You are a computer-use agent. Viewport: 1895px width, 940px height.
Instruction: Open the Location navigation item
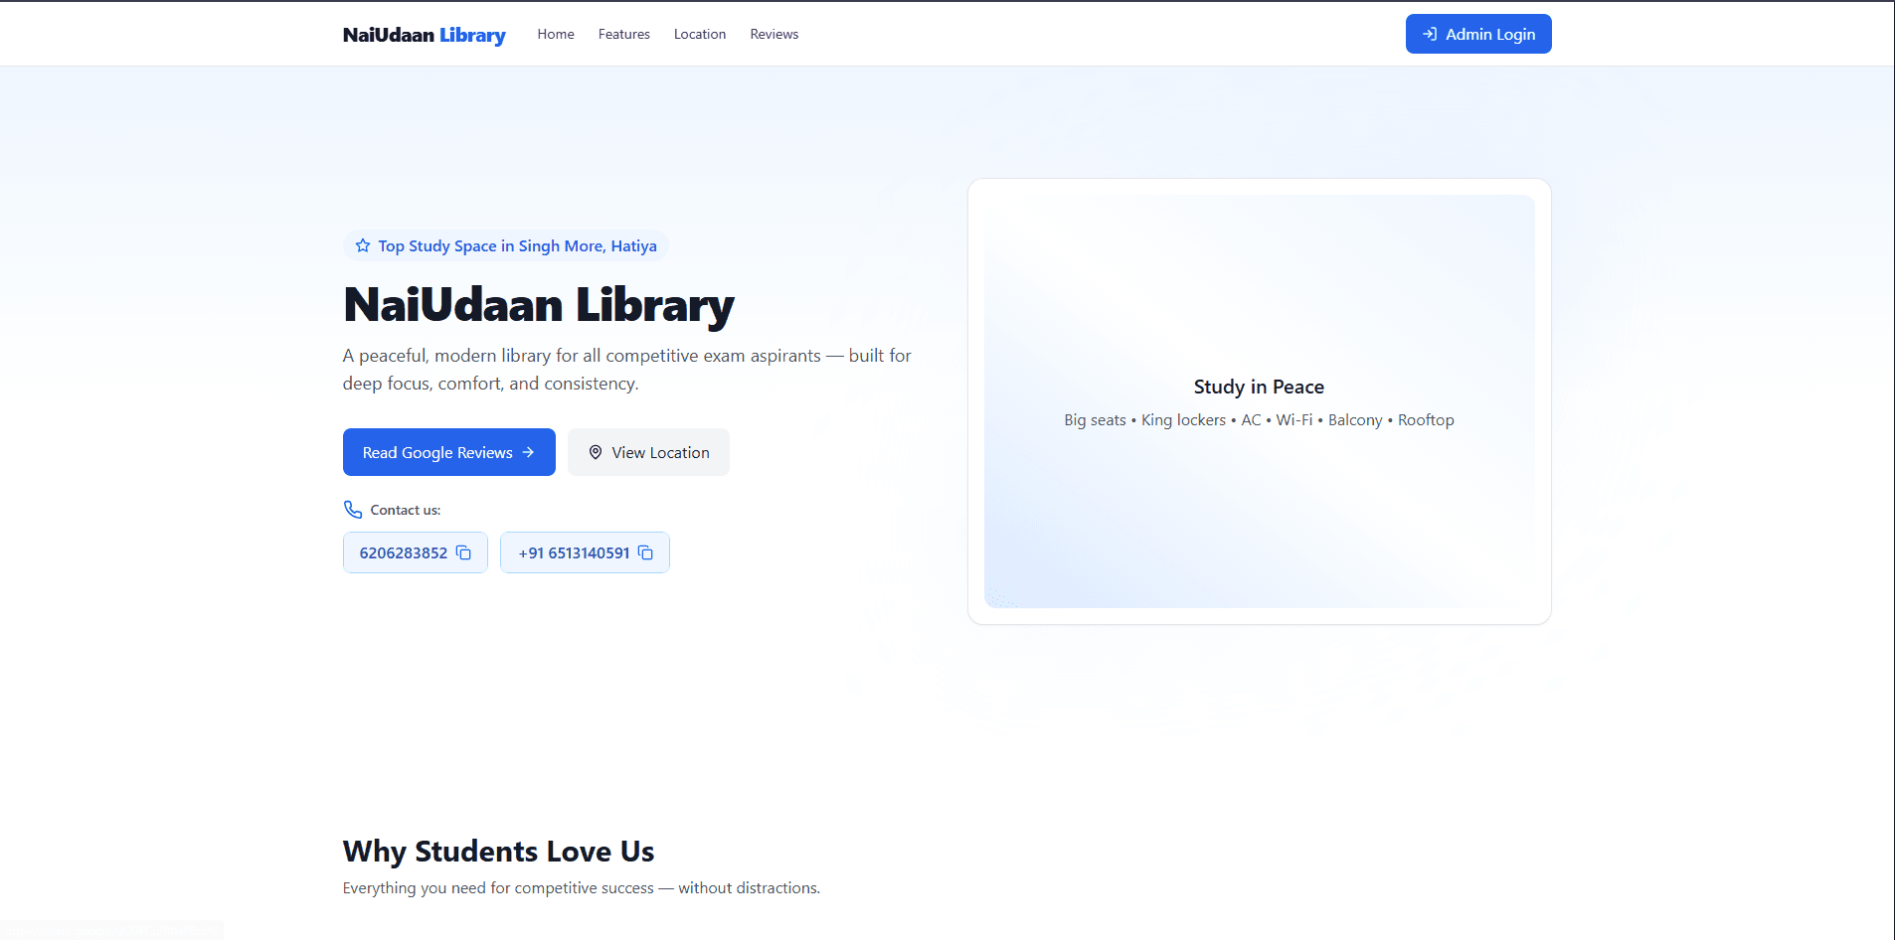(699, 34)
